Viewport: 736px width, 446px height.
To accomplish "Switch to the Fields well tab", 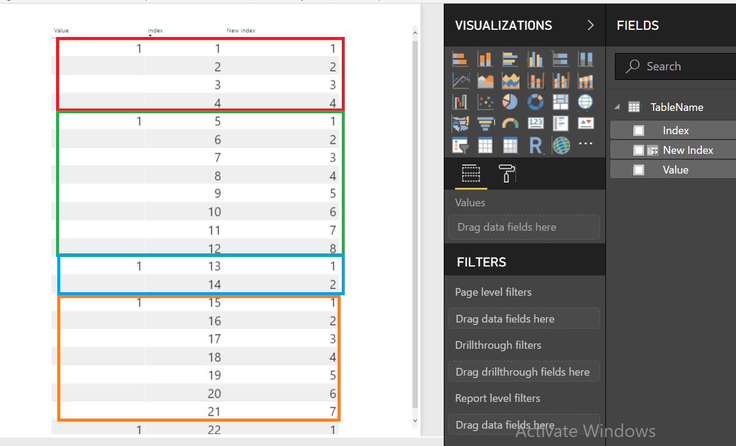I will tap(471, 174).
